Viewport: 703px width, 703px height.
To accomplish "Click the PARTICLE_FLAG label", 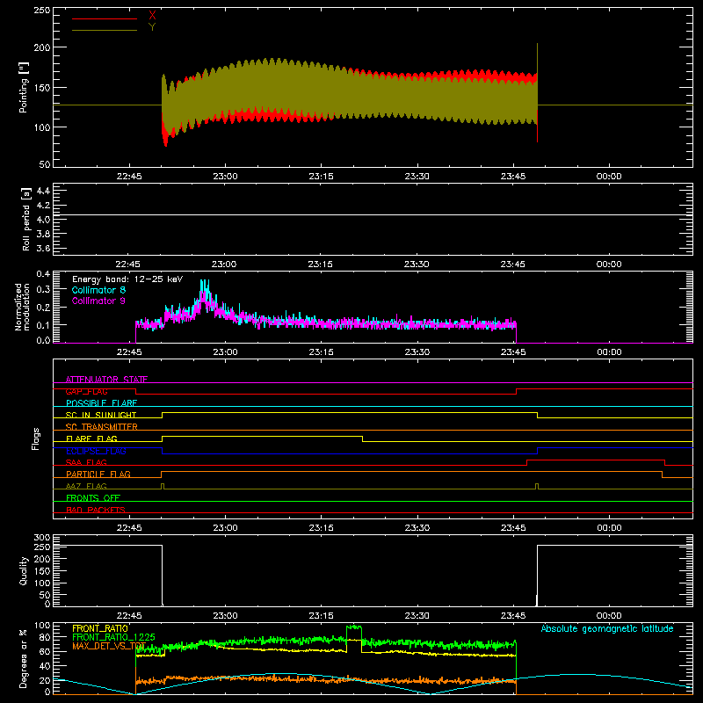I will click(x=98, y=474).
